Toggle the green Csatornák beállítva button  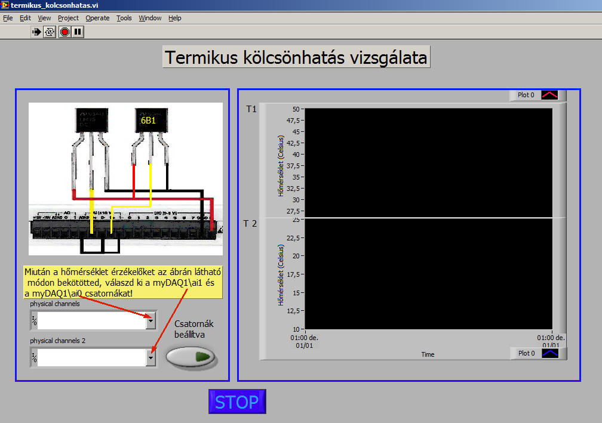click(192, 357)
